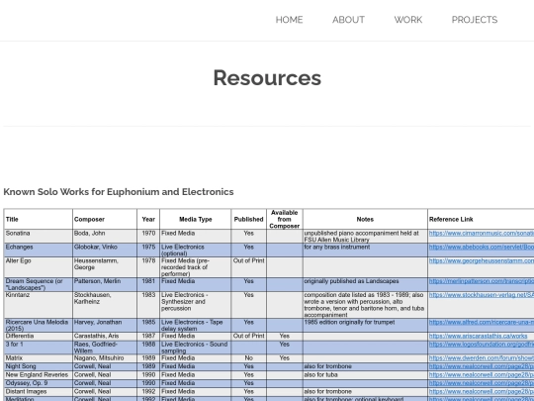The width and height of the screenshot is (534, 401).
Task: Visit the stockhausen-verlag link for Kinntanz
Action: pos(482,295)
